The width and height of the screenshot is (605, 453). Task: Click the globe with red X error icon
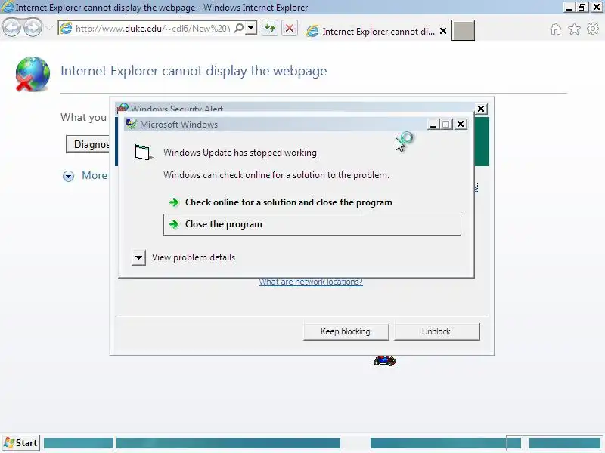point(33,74)
